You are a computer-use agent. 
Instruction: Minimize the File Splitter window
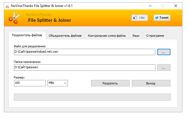pos(150,6)
